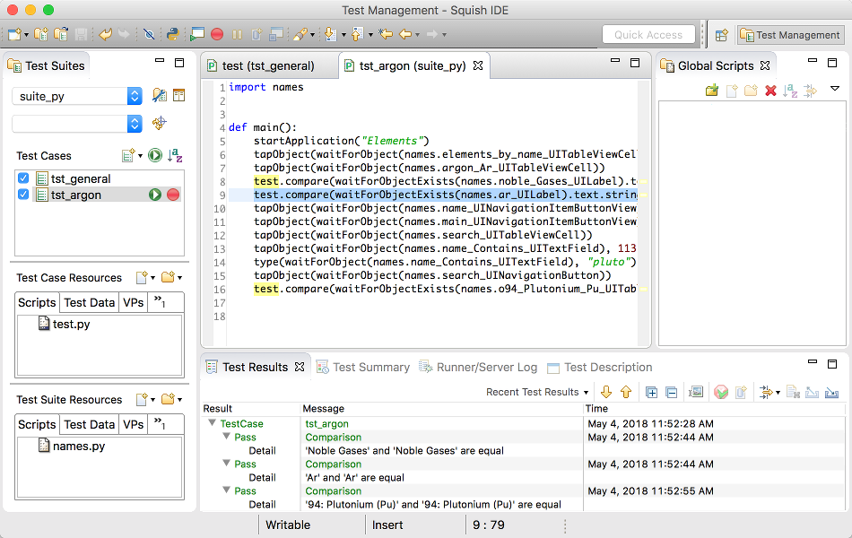Delete the selected global script with red X

pyautogui.click(x=770, y=91)
